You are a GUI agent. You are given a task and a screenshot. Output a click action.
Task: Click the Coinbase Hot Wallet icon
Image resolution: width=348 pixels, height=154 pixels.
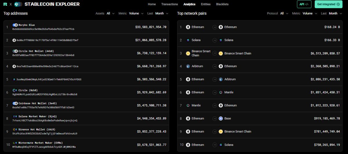point(15,103)
